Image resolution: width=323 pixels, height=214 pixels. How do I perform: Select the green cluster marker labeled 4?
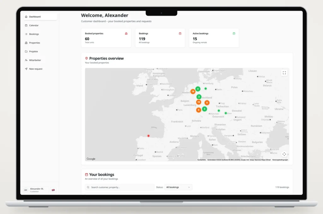(x=198, y=89)
